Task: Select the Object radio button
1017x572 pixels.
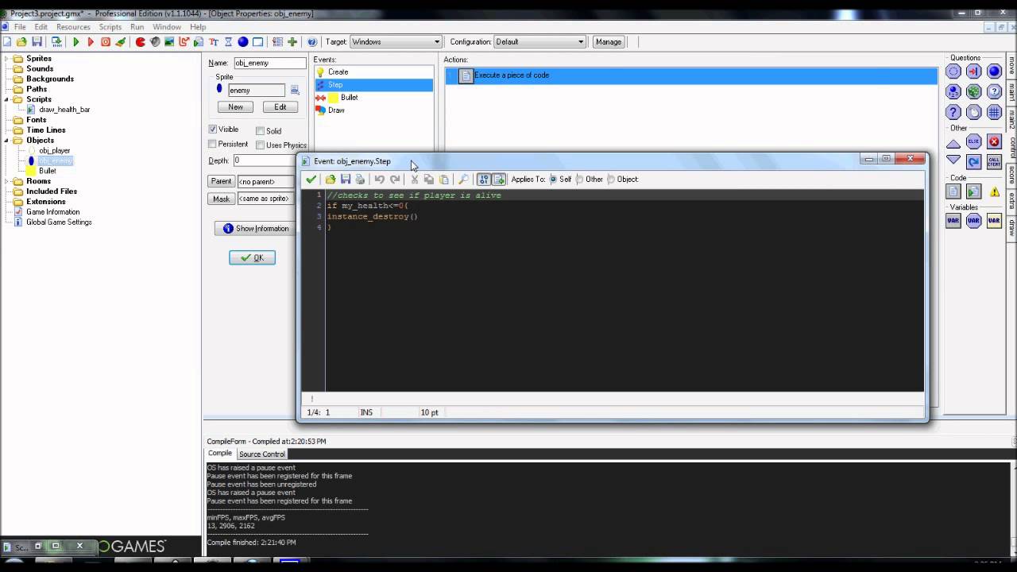Action: [611, 180]
